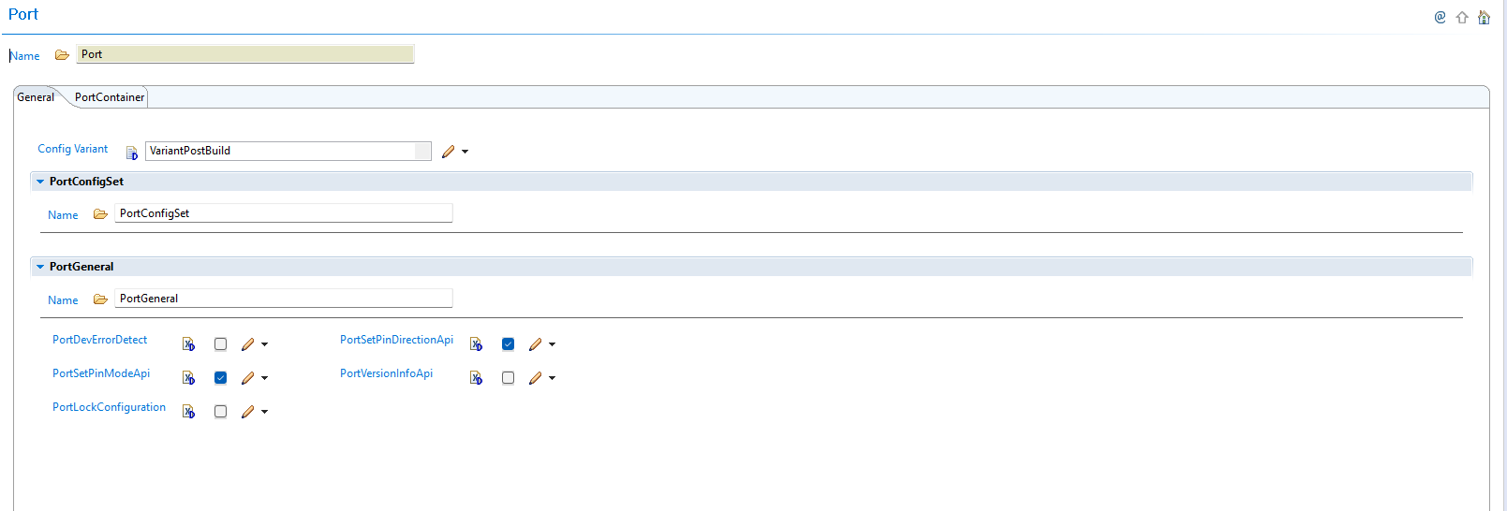Open the Config Variant combo box

422,151
